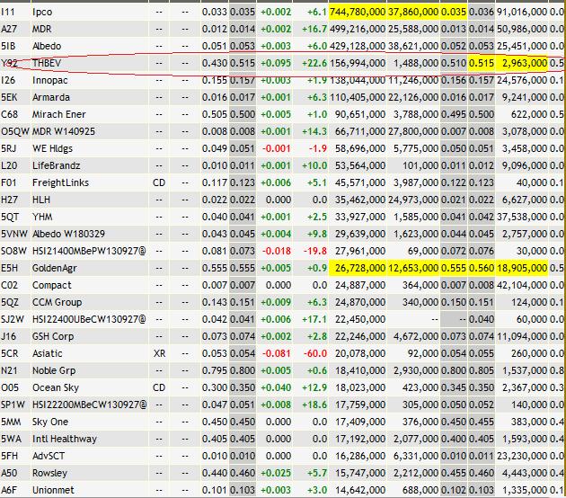
Task: Click WE Hldgs change -0.001
Action: click(x=276, y=148)
